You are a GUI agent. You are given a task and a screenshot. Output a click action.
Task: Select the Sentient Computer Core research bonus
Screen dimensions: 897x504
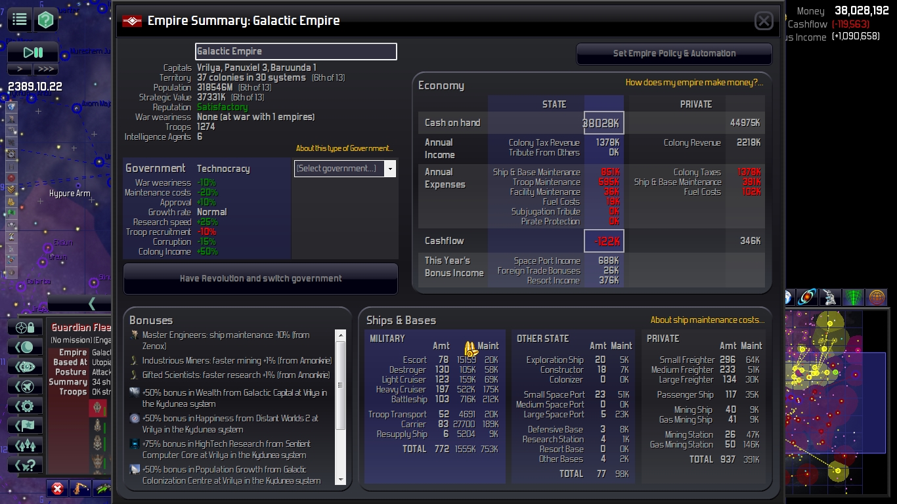pos(231,450)
